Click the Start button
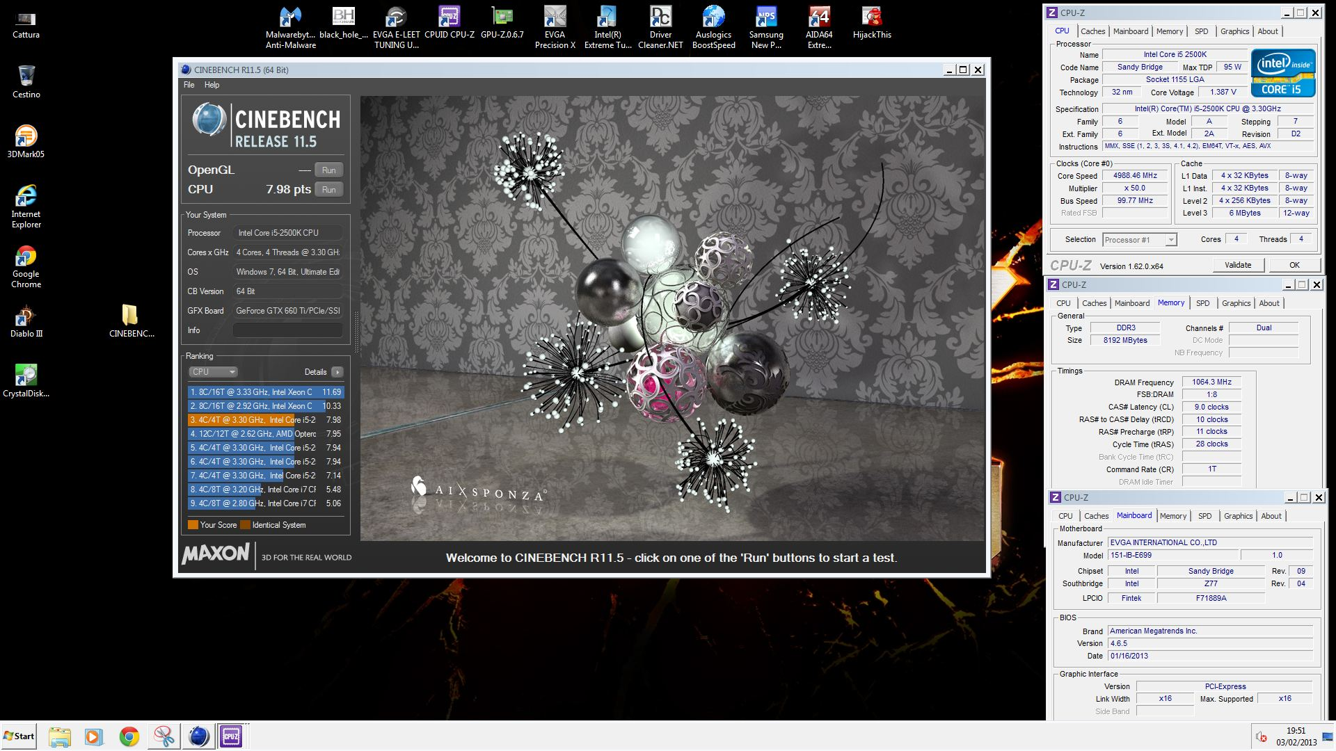 pos(19,736)
